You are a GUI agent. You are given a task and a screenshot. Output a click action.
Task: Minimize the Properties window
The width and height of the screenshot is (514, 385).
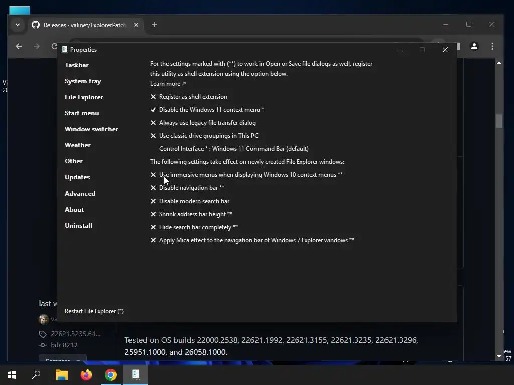pos(400,50)
